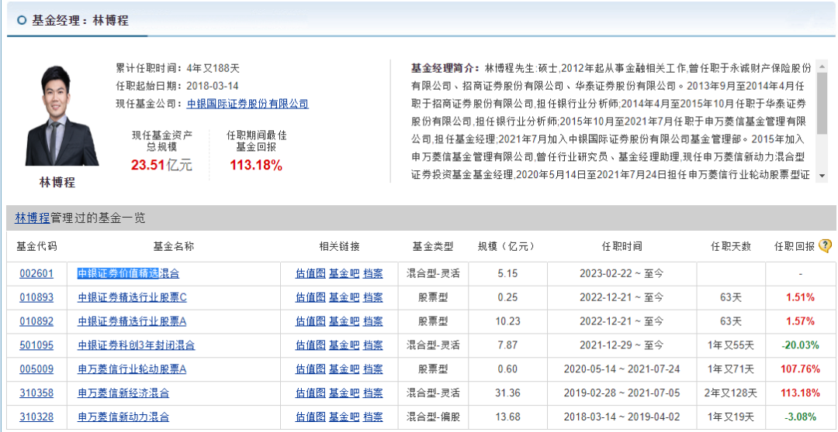Open the 申万菱信行业轮动股票A fund link
Screen dimensions: 838x432
[132, 369]
